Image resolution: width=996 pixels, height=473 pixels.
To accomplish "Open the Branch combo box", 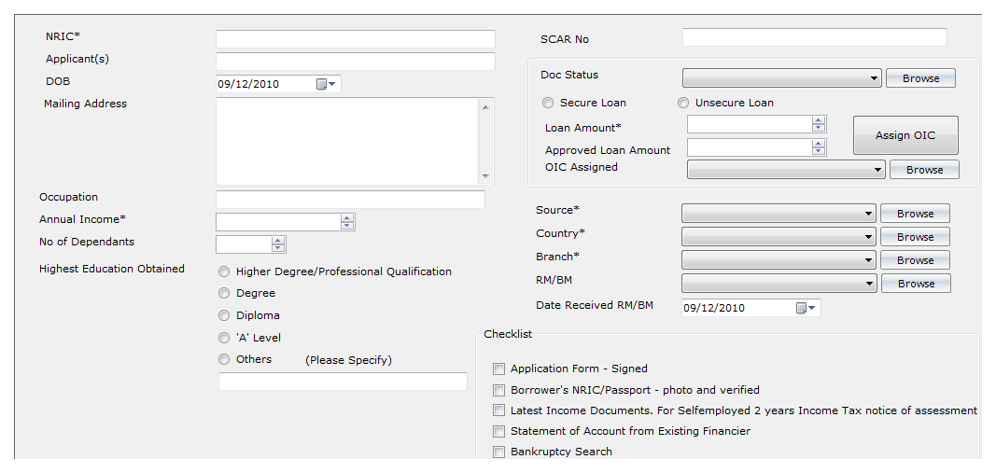I will coord(779,260).
